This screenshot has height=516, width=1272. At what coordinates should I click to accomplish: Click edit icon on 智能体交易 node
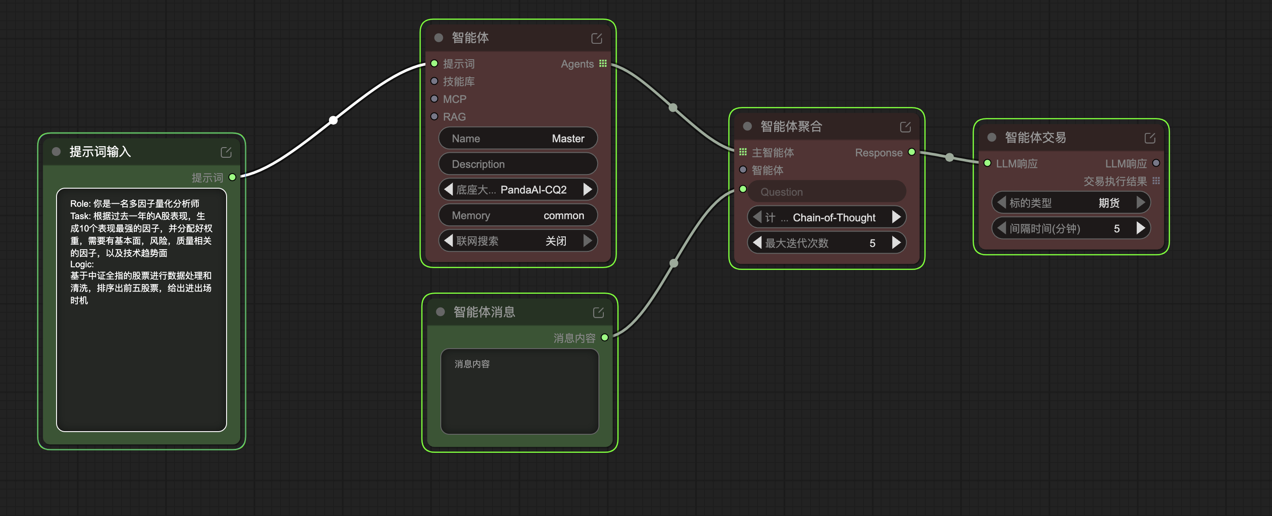(1149, 138)
